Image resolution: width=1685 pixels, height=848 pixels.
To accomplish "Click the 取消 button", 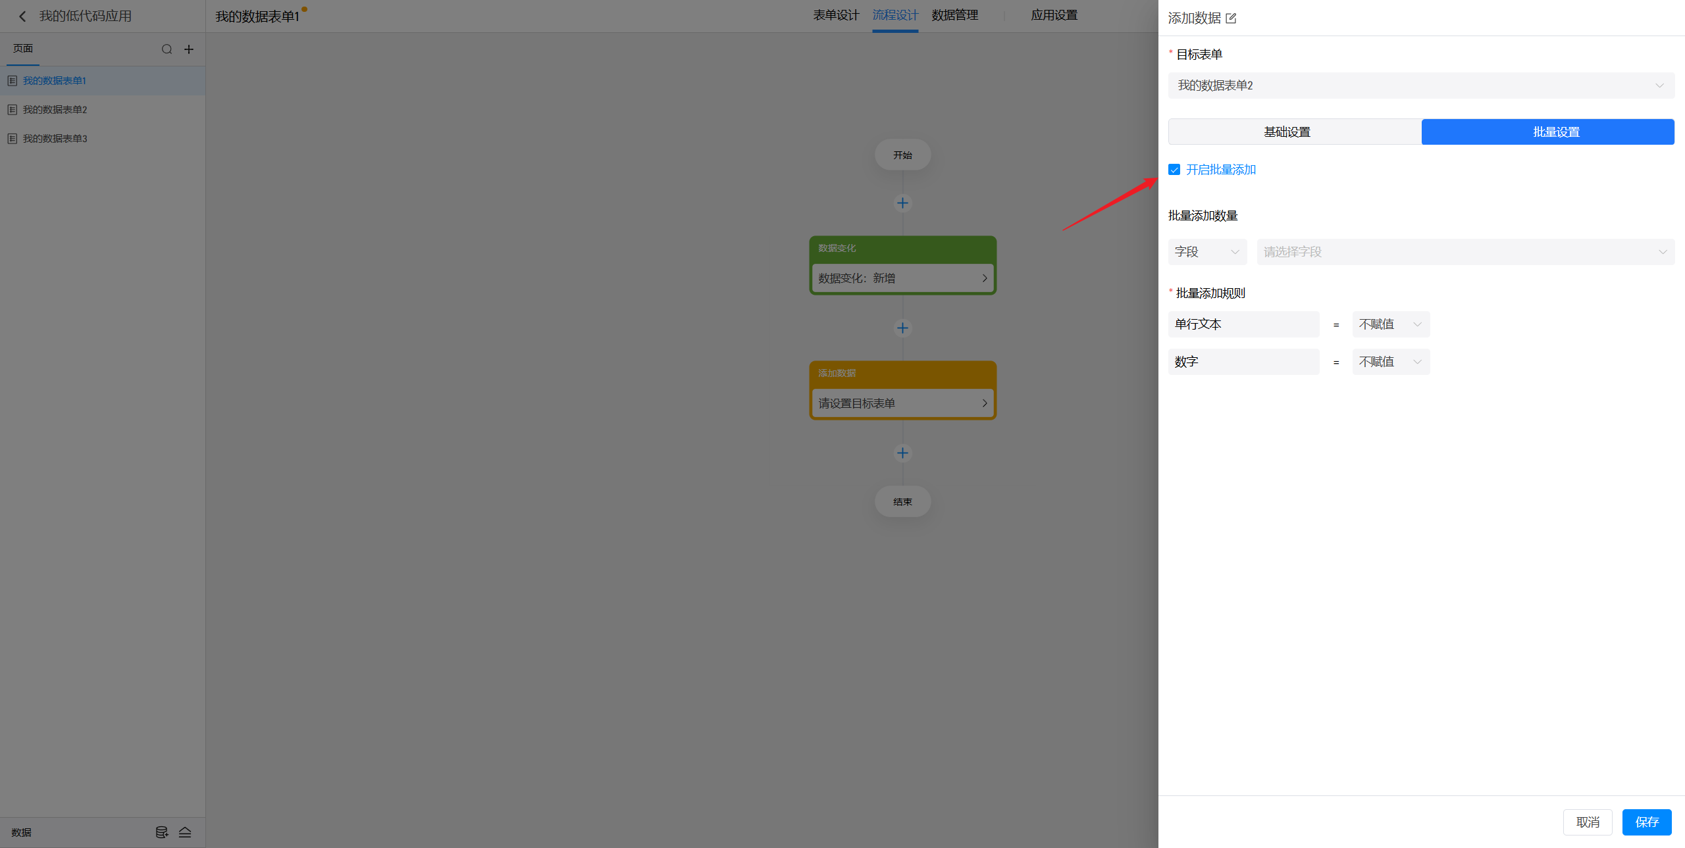I will (1587, 822).
